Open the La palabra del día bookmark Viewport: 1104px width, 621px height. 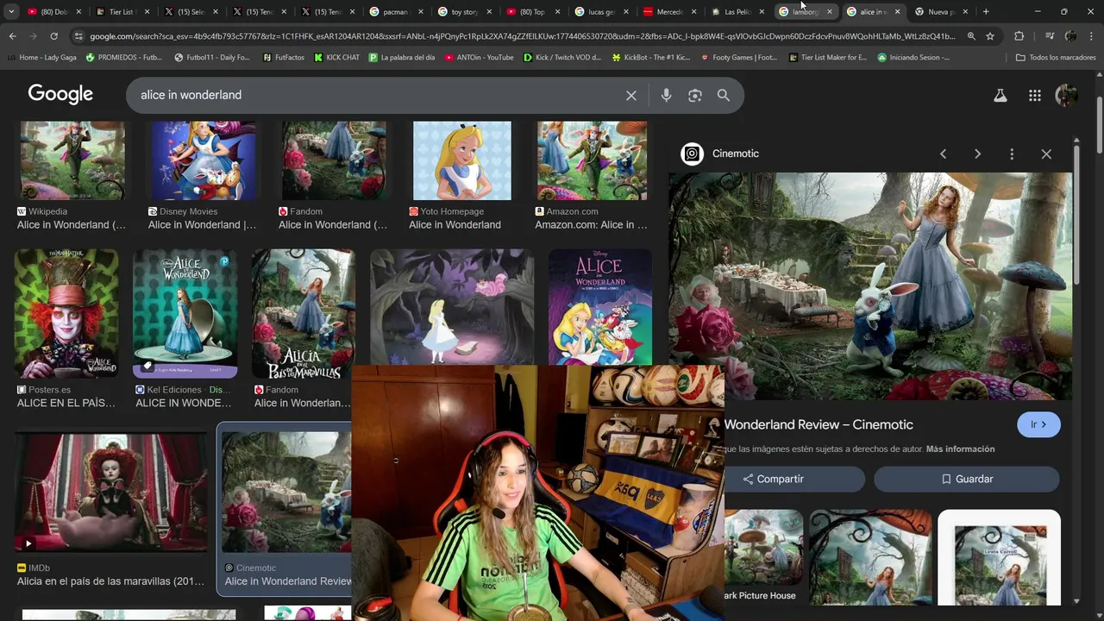point(401,58)
